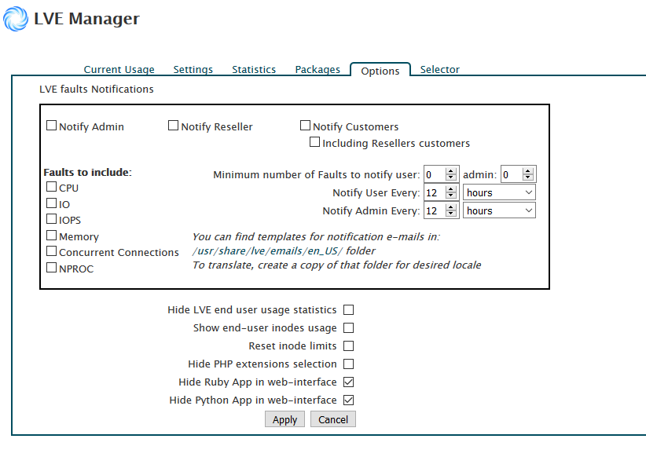Open Notify User Every hours dropdown
Screen dimensions: 646x468
click(499, 192)
